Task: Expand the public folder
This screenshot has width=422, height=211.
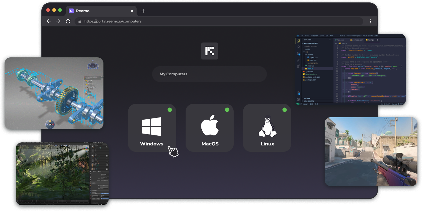Action: tap(318, 49)
